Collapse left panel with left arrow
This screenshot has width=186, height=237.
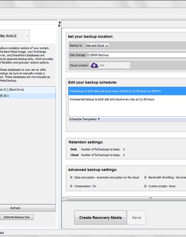[x=59, y=22]
